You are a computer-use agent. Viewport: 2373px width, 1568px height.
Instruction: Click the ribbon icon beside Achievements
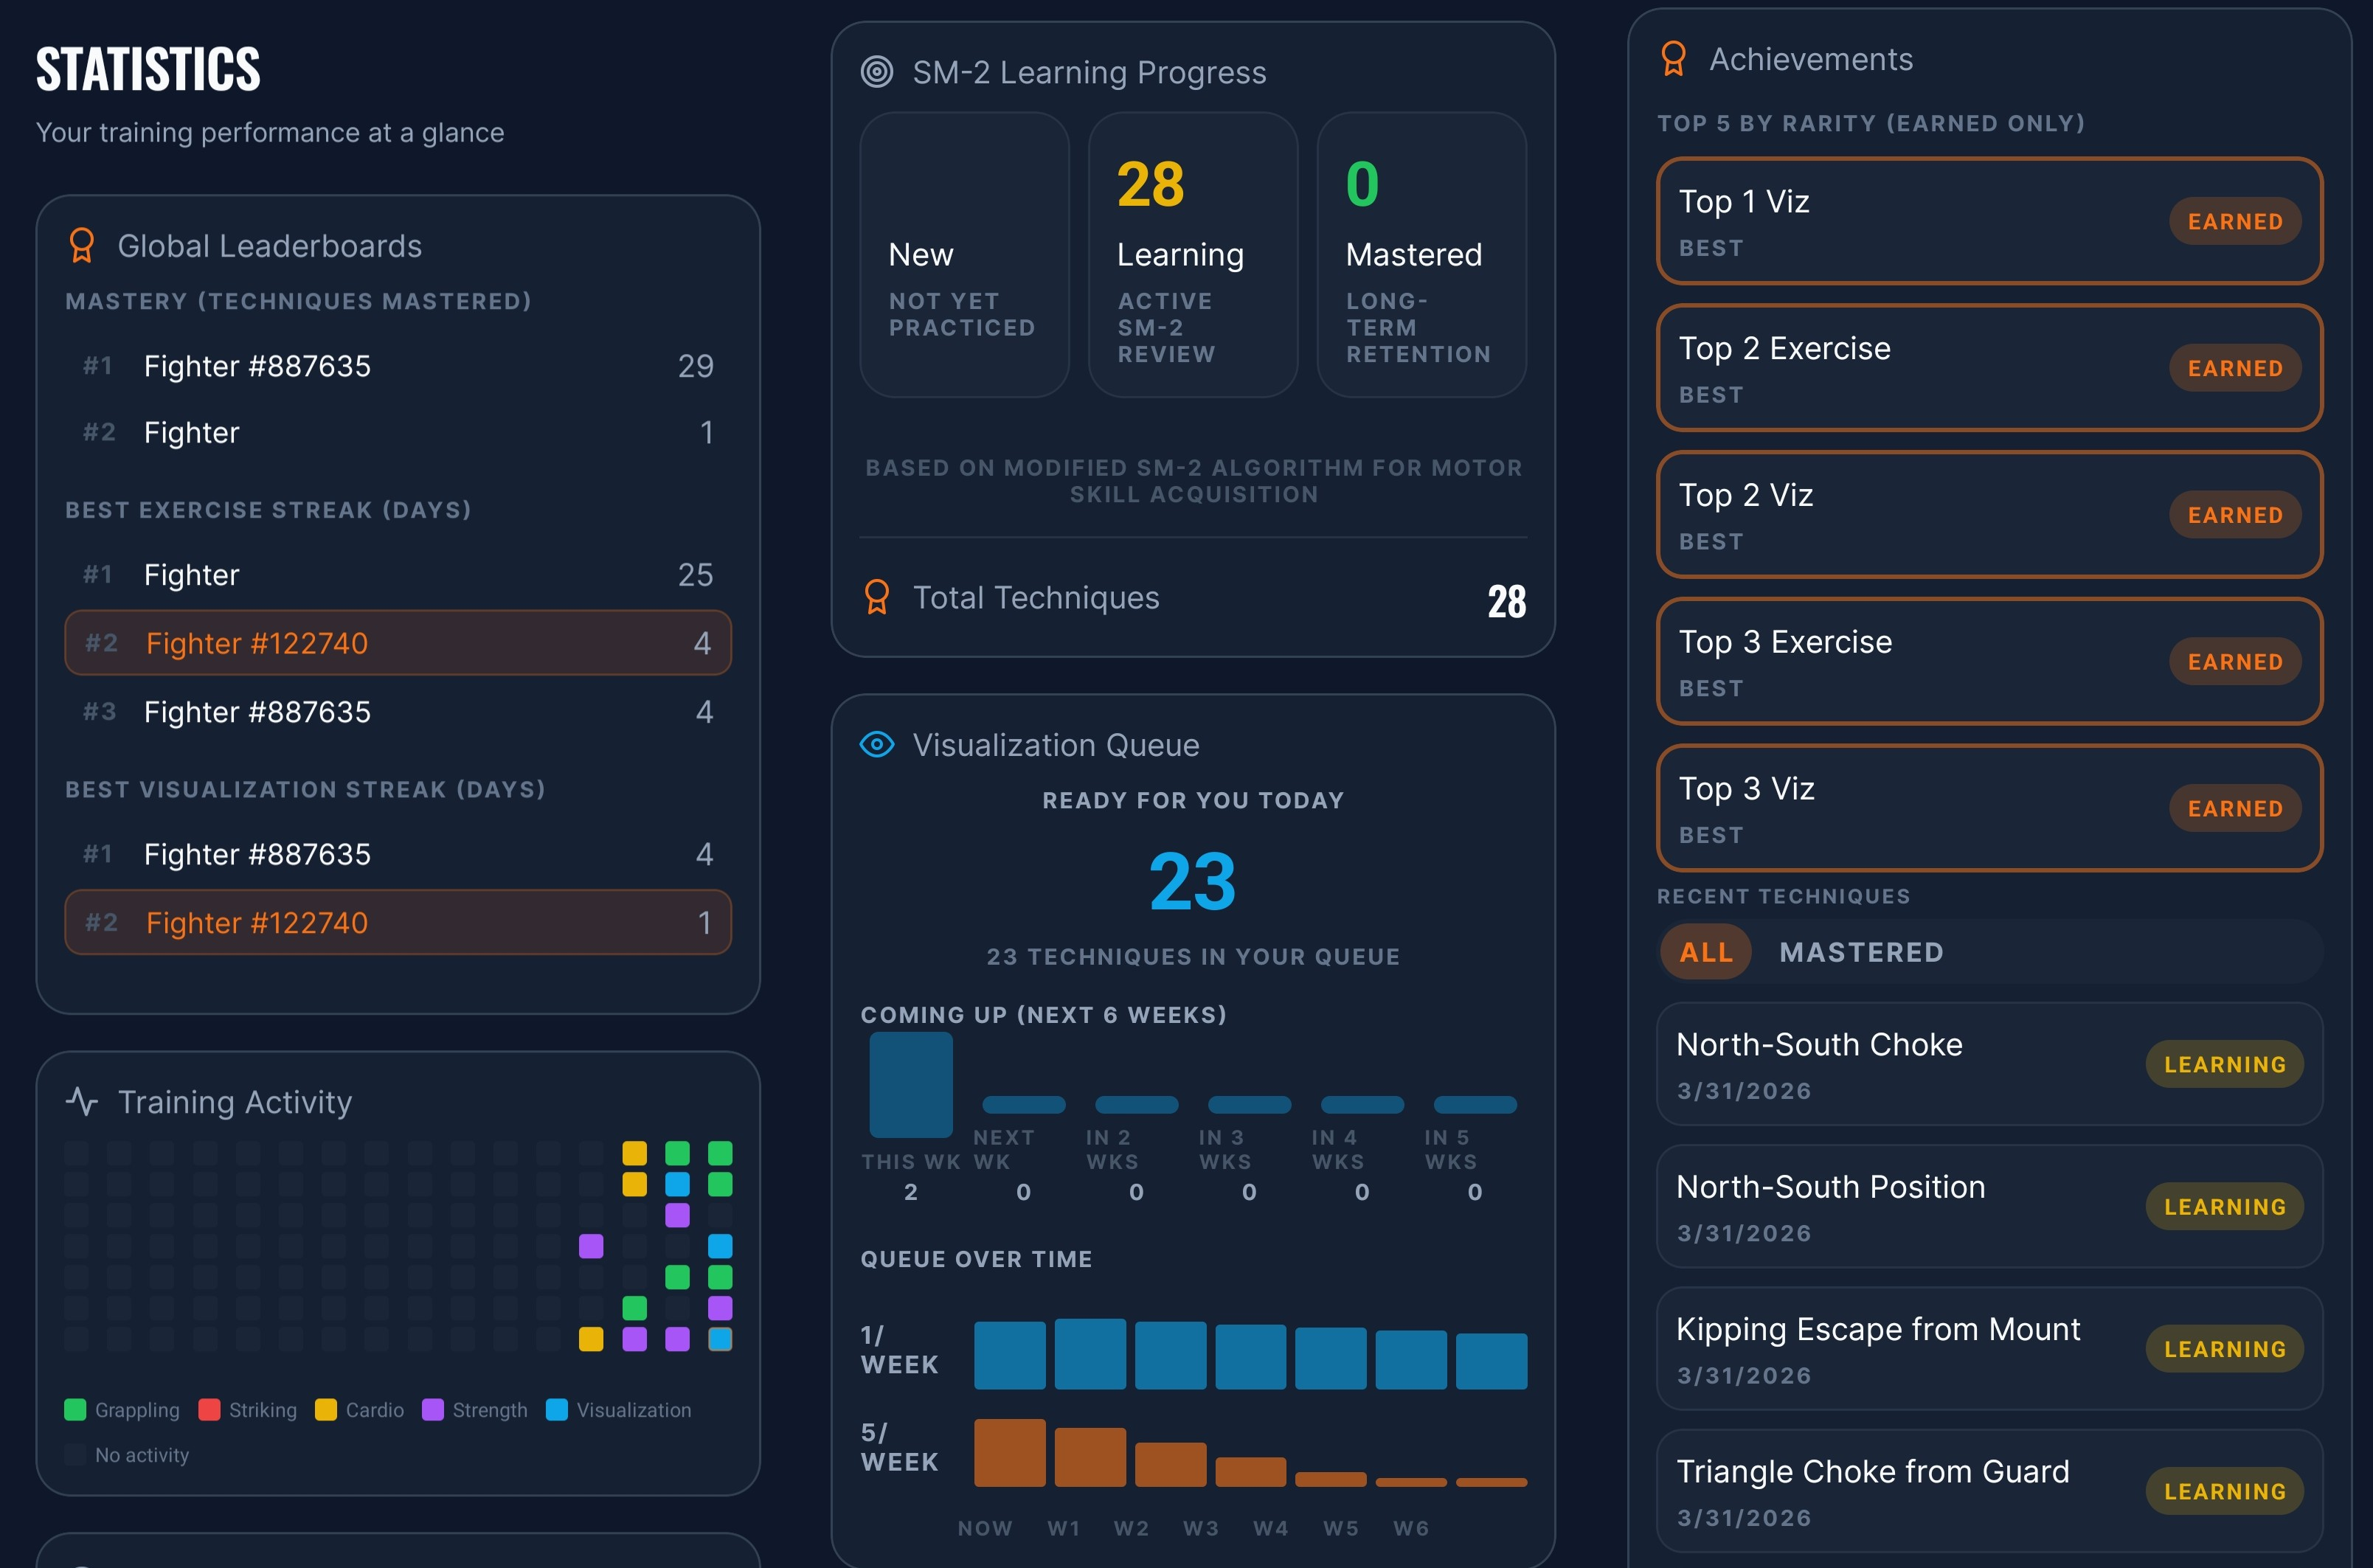pyautogui.click(x=1672, y=59)
